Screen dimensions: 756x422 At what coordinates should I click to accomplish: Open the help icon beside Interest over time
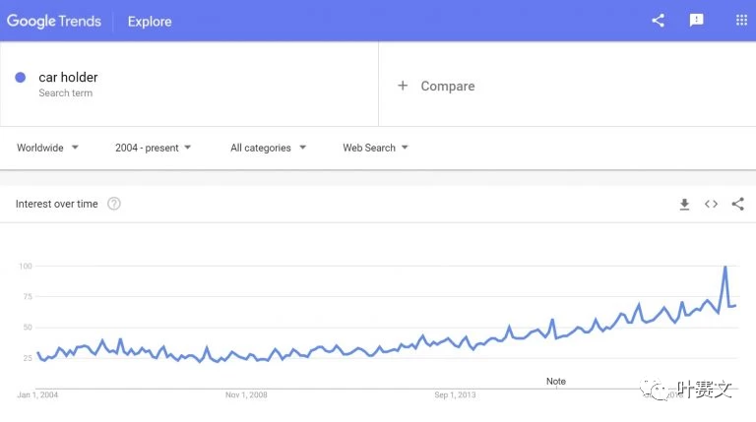(x=114, y=204)
